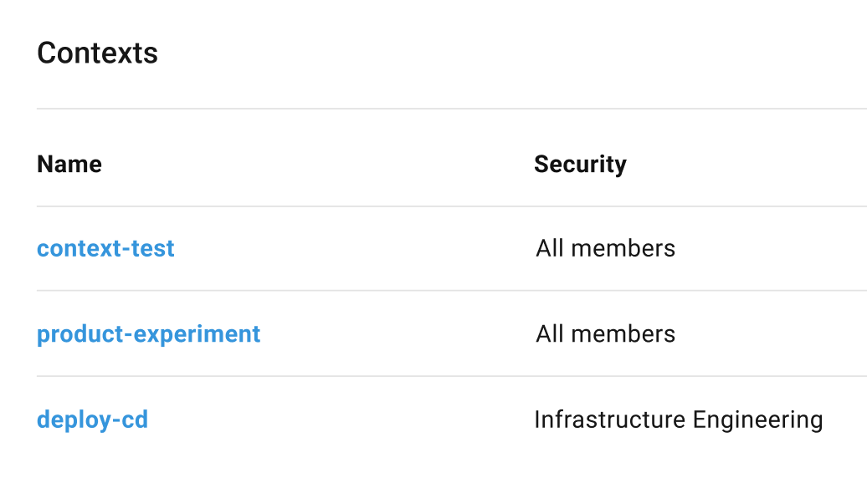The height and width of the screenshot is (488, 867).
Task: Click the word Infrastructure in deploy-cd row
Action: click(610, 419)
